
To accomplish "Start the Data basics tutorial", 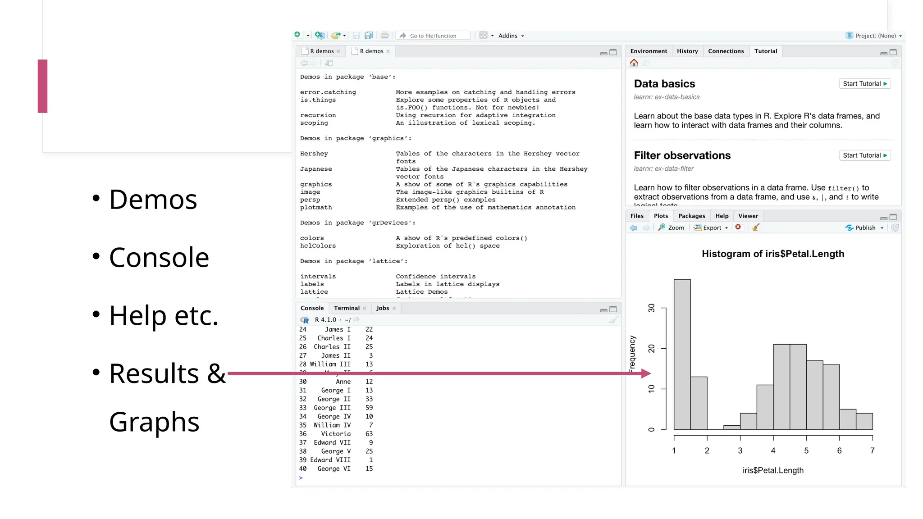I will click(865, 84).
